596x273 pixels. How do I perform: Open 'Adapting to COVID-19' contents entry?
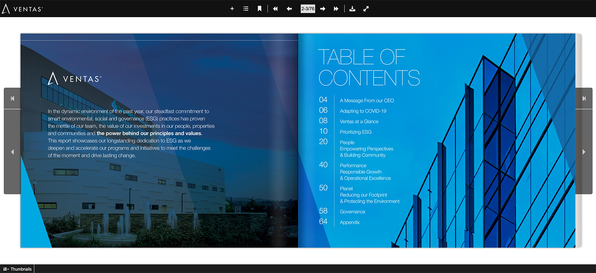[x=363, y=111]
